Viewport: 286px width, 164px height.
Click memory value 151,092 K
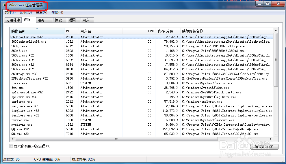(170, 129)
